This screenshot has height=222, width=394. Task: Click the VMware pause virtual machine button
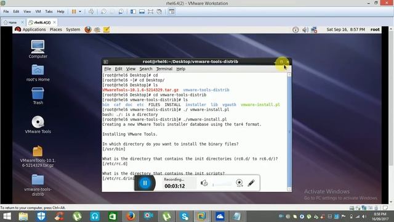pos(74,12)
